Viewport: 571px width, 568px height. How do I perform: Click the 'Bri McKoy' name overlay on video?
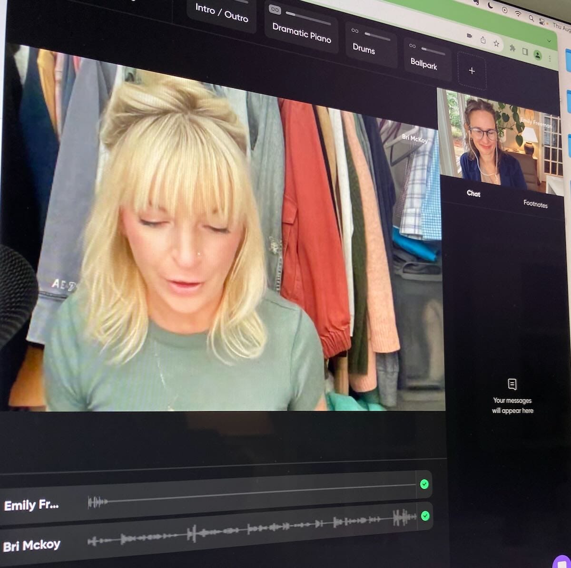click(x=414, y=139)
